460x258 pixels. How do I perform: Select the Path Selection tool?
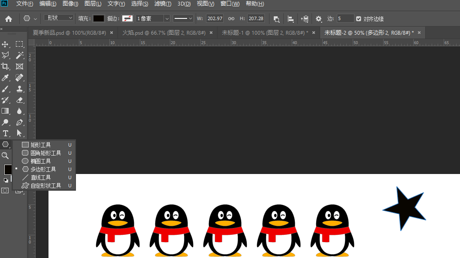19,133
